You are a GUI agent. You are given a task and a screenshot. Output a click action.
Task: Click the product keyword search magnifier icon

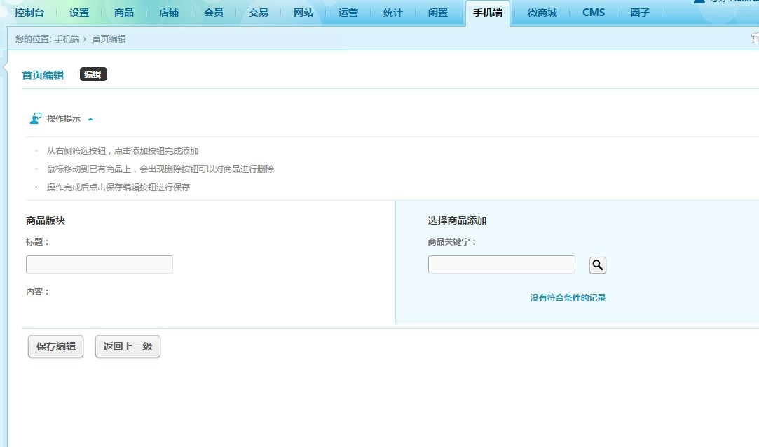click(597, 265)
